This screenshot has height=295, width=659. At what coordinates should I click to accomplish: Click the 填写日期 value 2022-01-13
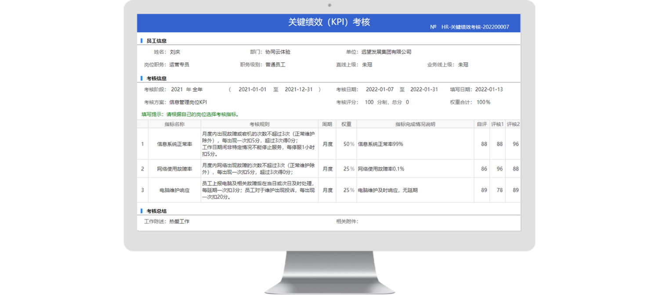point(489,89)
